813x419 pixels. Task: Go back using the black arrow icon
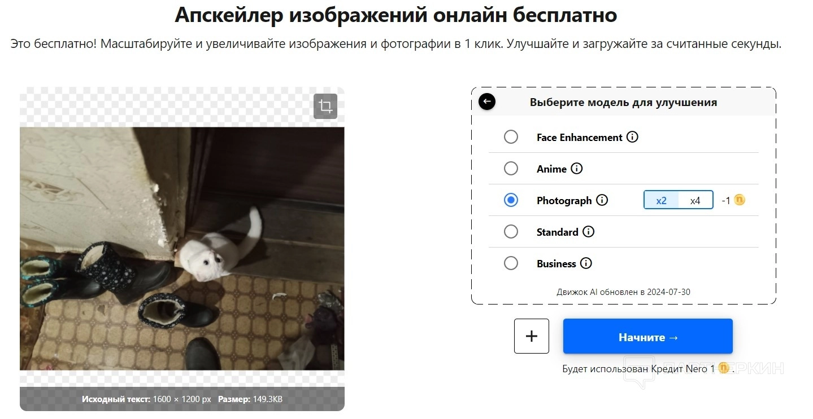pyautogui.click(x=487, y=102)
